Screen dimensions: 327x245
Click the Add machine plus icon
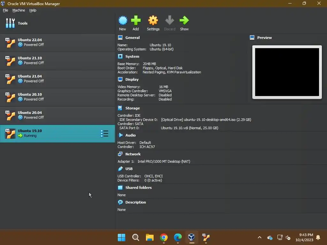136,20
